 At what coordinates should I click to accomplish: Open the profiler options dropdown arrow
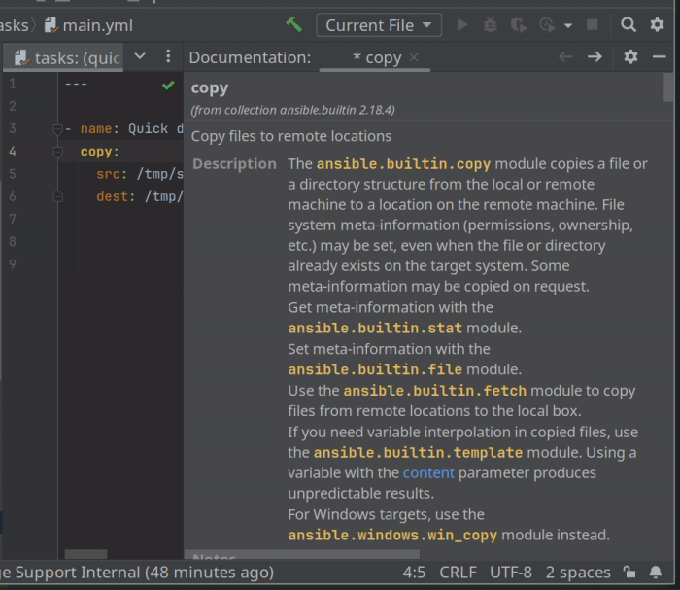coord(568,25)
